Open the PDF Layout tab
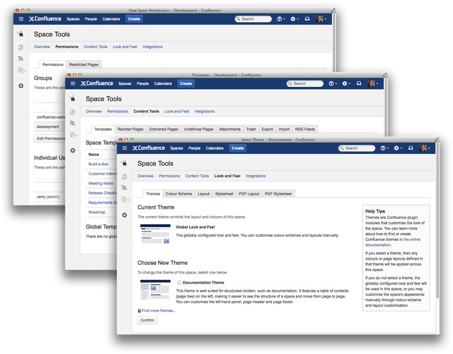 pos(249,194)
